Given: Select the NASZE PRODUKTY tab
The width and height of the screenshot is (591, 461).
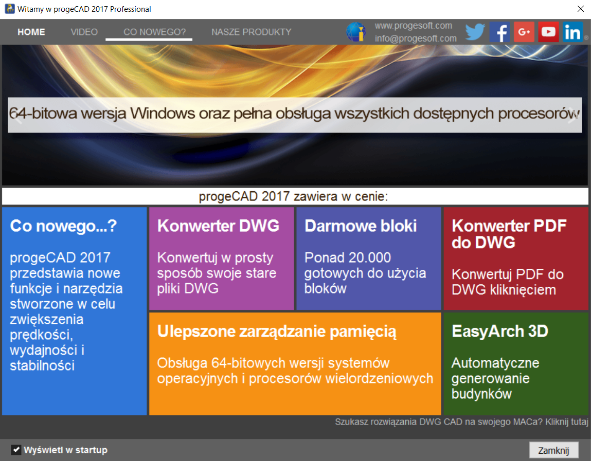Looking at the screenshot, I should [251, 32].
